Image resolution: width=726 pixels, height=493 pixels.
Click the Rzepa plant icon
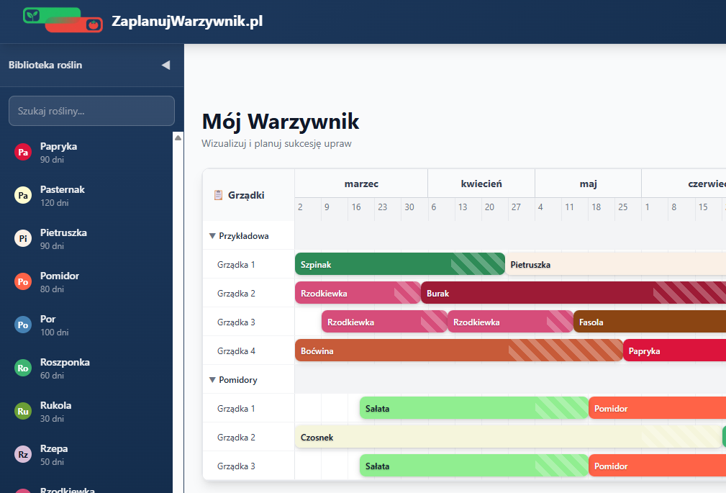22,454
